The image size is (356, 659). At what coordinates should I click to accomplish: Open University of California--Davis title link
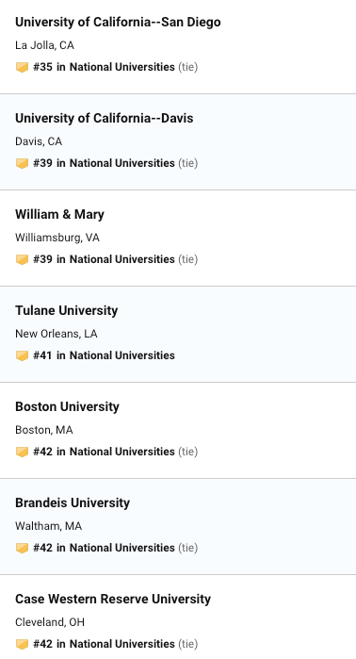(105, 118)
